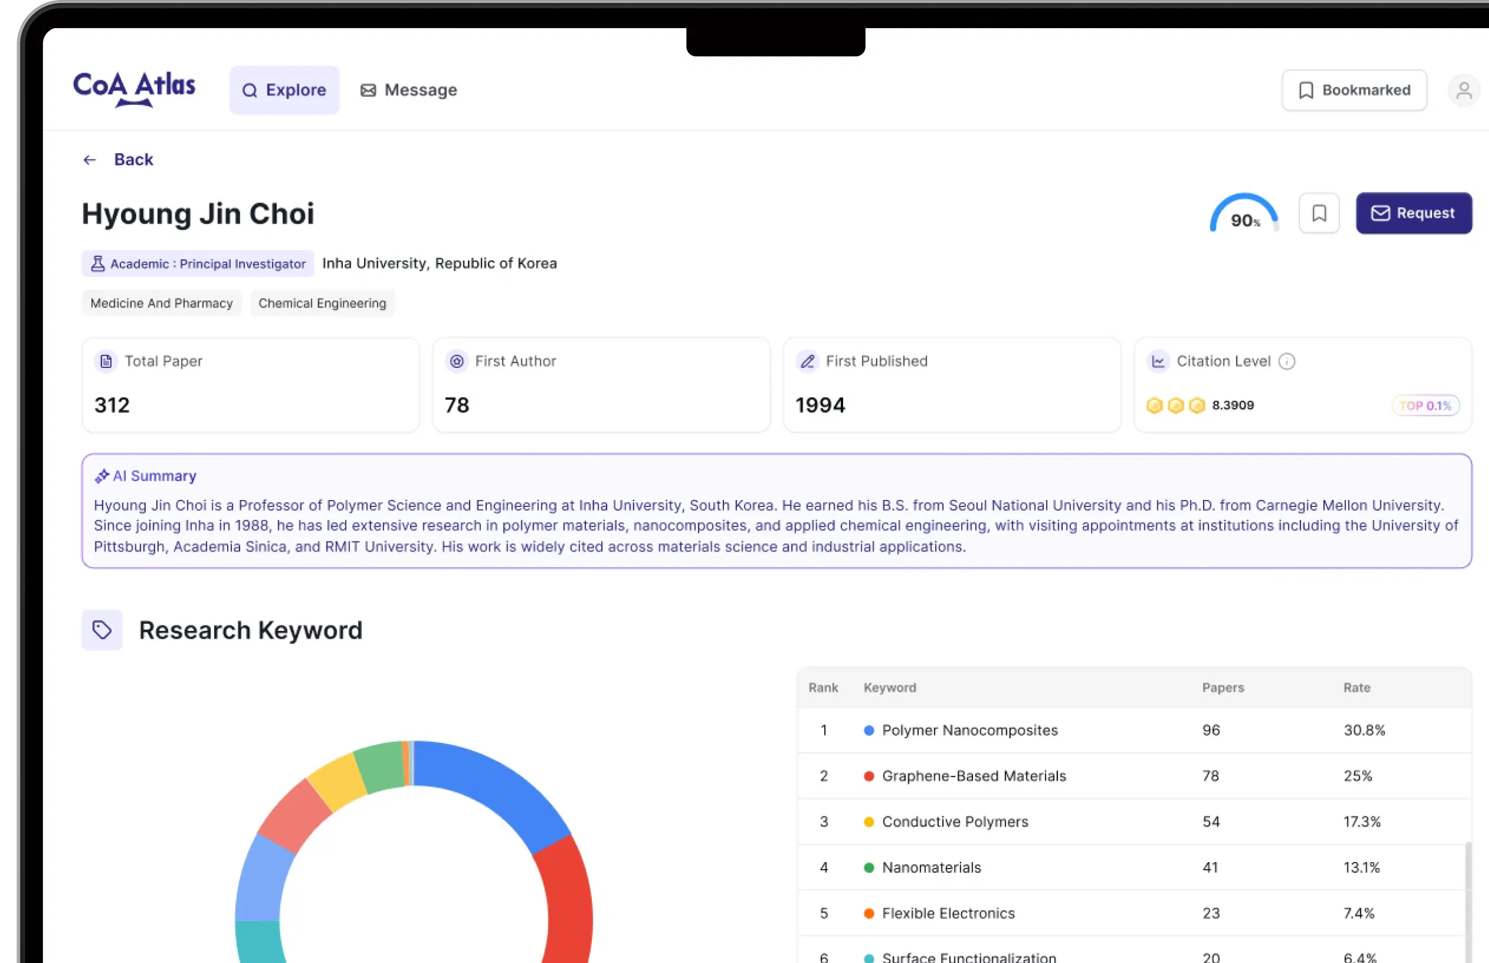Open the Explore tab

(284, 90)
